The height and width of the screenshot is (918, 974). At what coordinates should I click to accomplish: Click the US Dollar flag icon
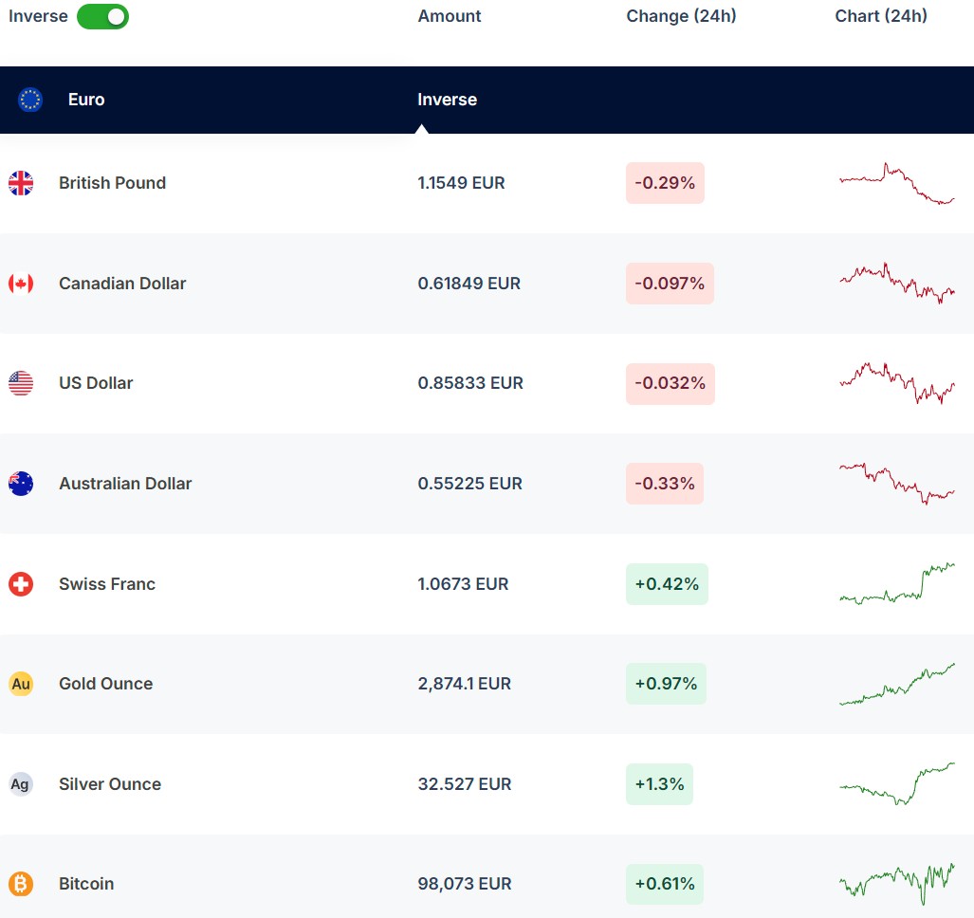coord(21,383)
